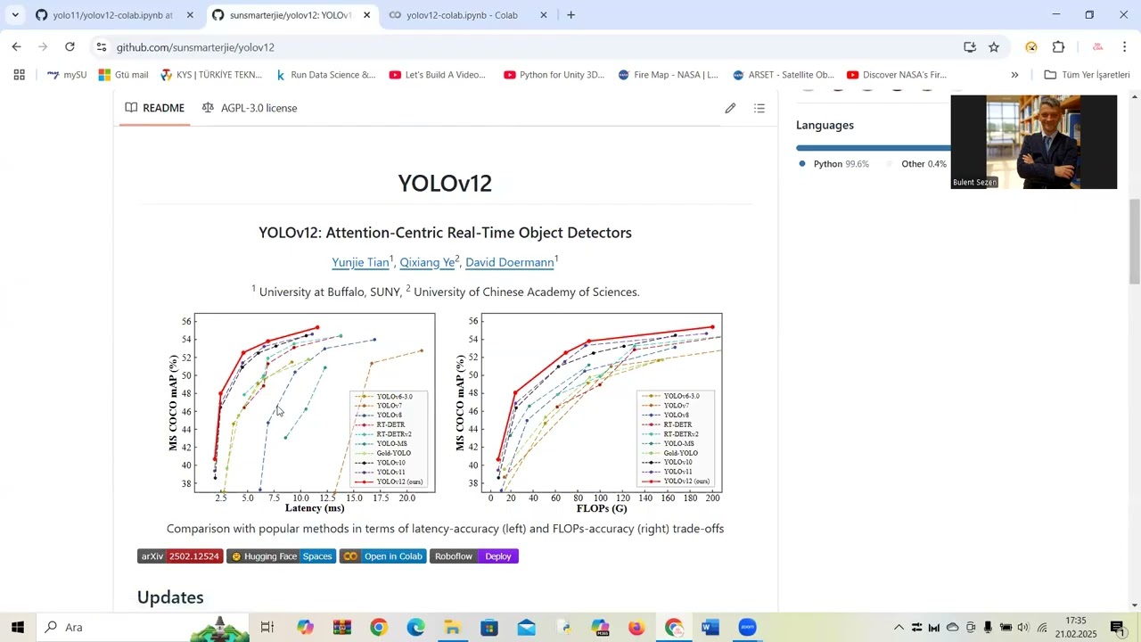
Task: Open the Chrome three-dot menu
Action: point(1125,47)
